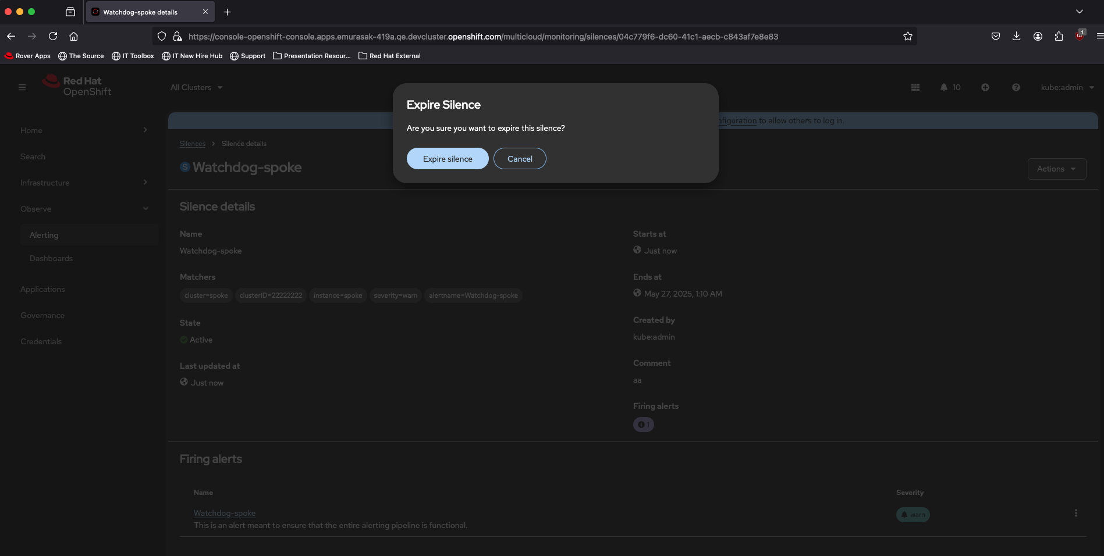Screen dimensions: 1104x556
Task: Close the Watchdog-spoke details tab
Action: tap(205, 12)
